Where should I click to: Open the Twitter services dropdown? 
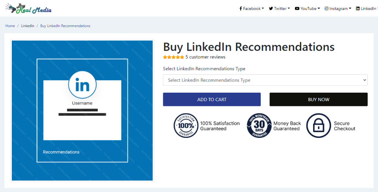279,8
